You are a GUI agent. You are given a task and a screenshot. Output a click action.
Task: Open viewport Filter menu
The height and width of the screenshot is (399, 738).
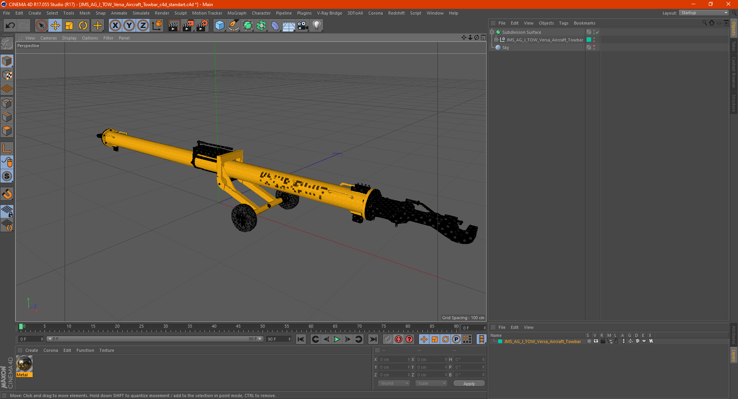click(x=108, y=38)
